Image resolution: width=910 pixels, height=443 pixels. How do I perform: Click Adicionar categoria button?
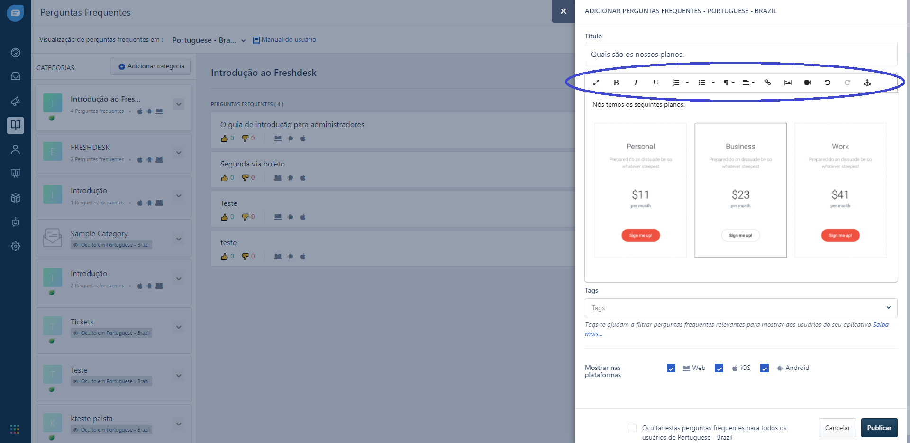pos(150,66)
